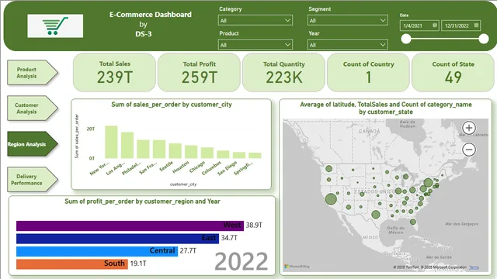Select the San Francisco bar in chart

click(x=159, y=149)
